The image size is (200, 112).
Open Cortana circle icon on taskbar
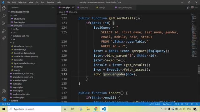coord(65,109)
